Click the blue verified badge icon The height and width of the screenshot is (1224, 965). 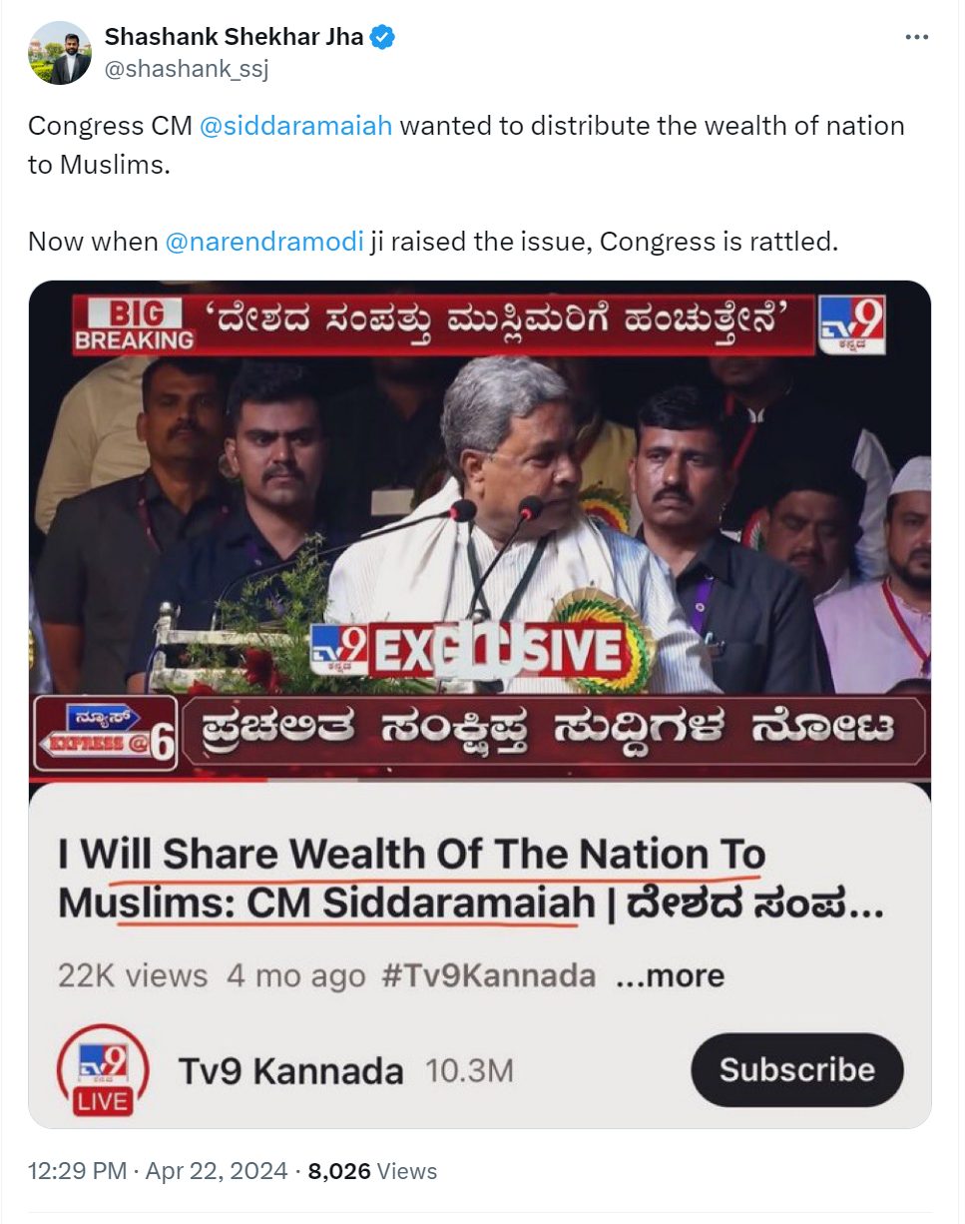click(x=383, y=38)
